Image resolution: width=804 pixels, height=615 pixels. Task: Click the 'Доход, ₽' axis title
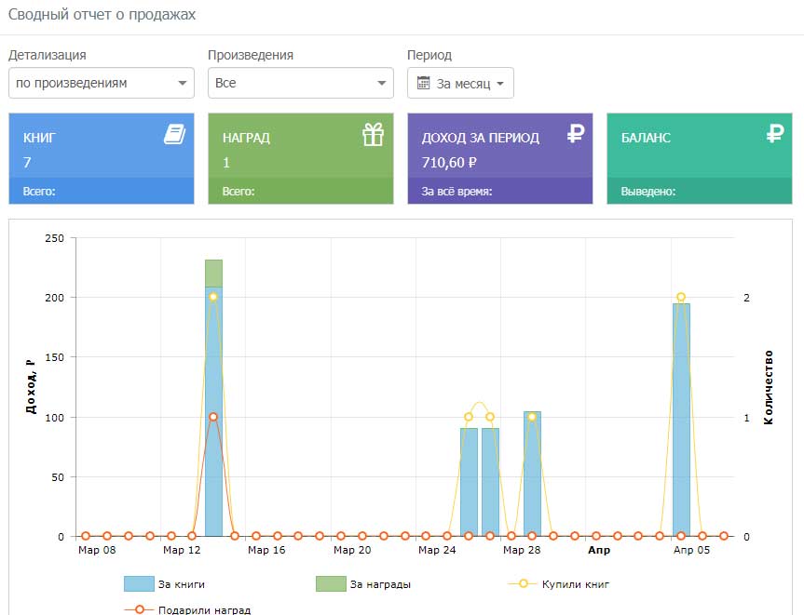tap(31, 386)
